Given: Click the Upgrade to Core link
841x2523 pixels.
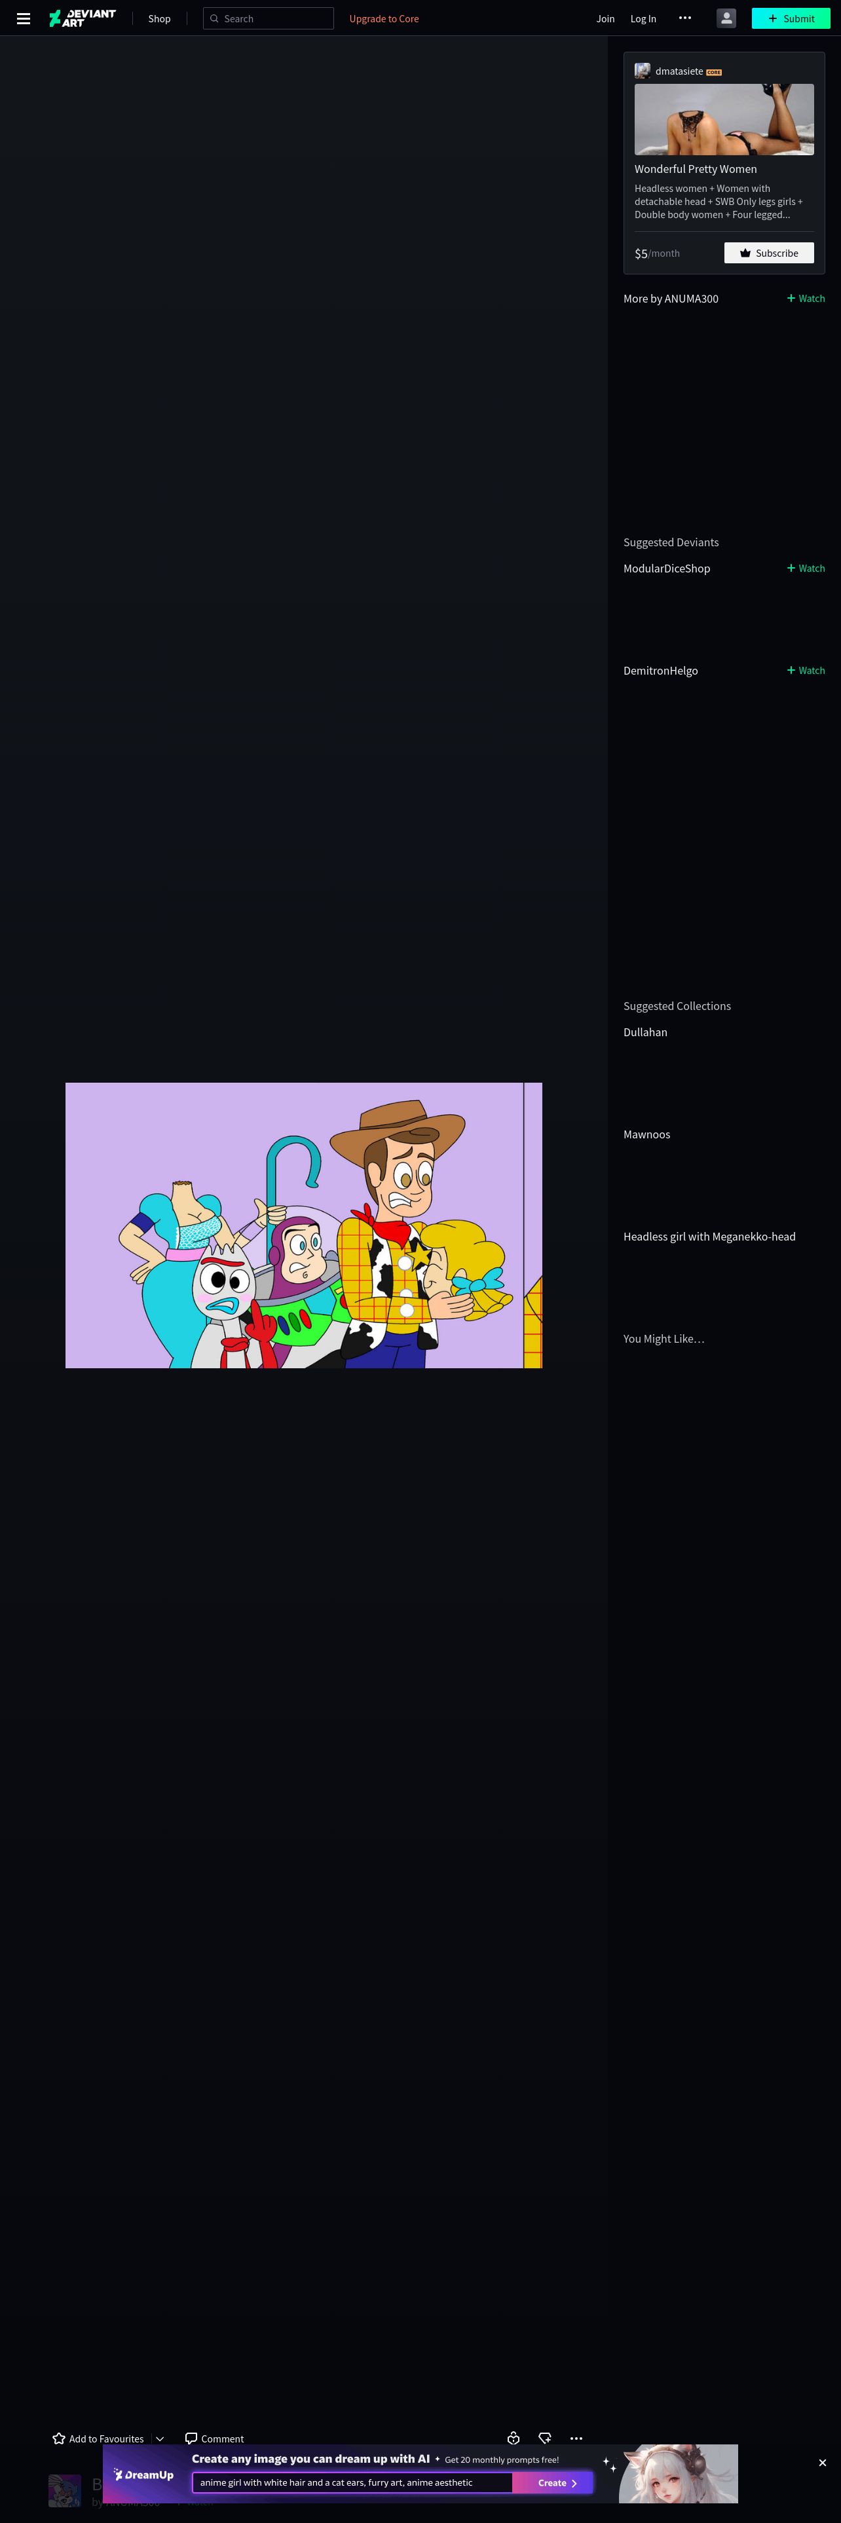Looking at the screenshot, I should point(384,18).
